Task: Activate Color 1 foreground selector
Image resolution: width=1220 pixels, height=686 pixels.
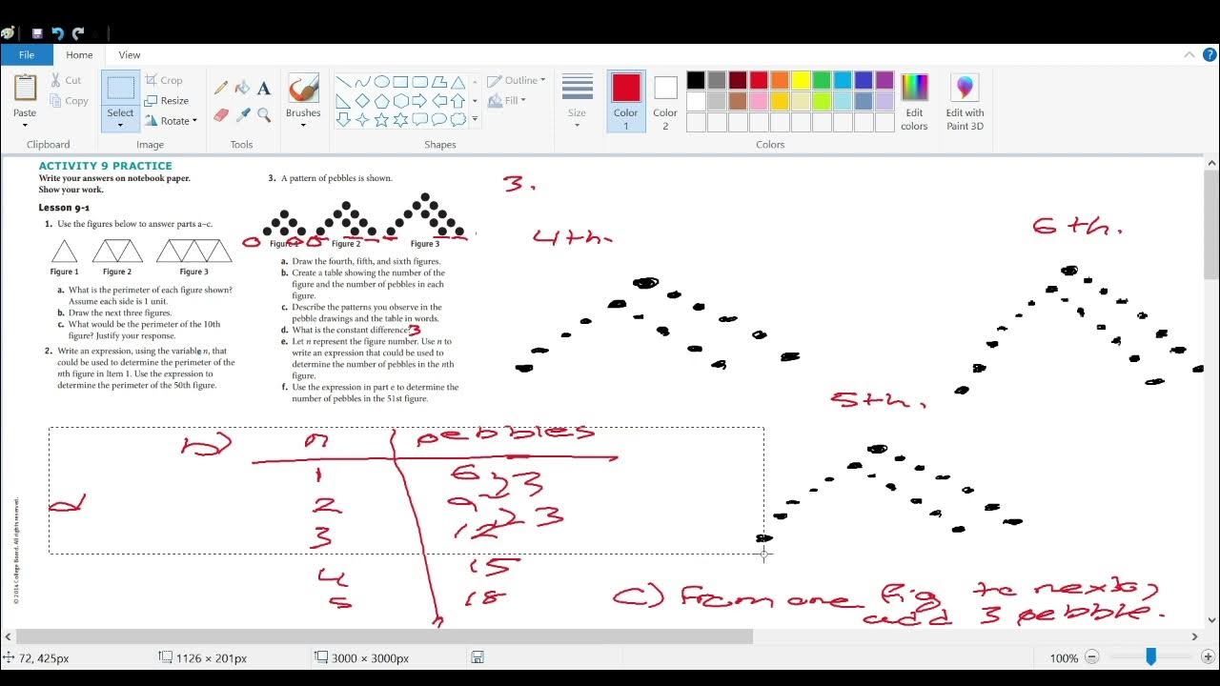Action: coord(626,101)
